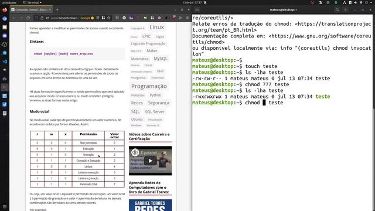Click the padlock site security icon
The image size is (375, 211).
tap(42, 18)
